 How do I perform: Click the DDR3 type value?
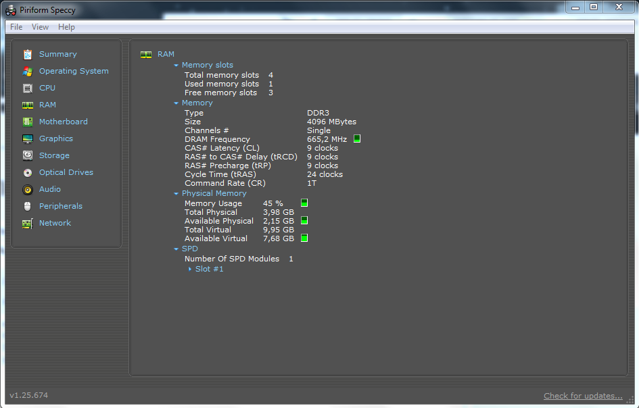click(318, 113)
